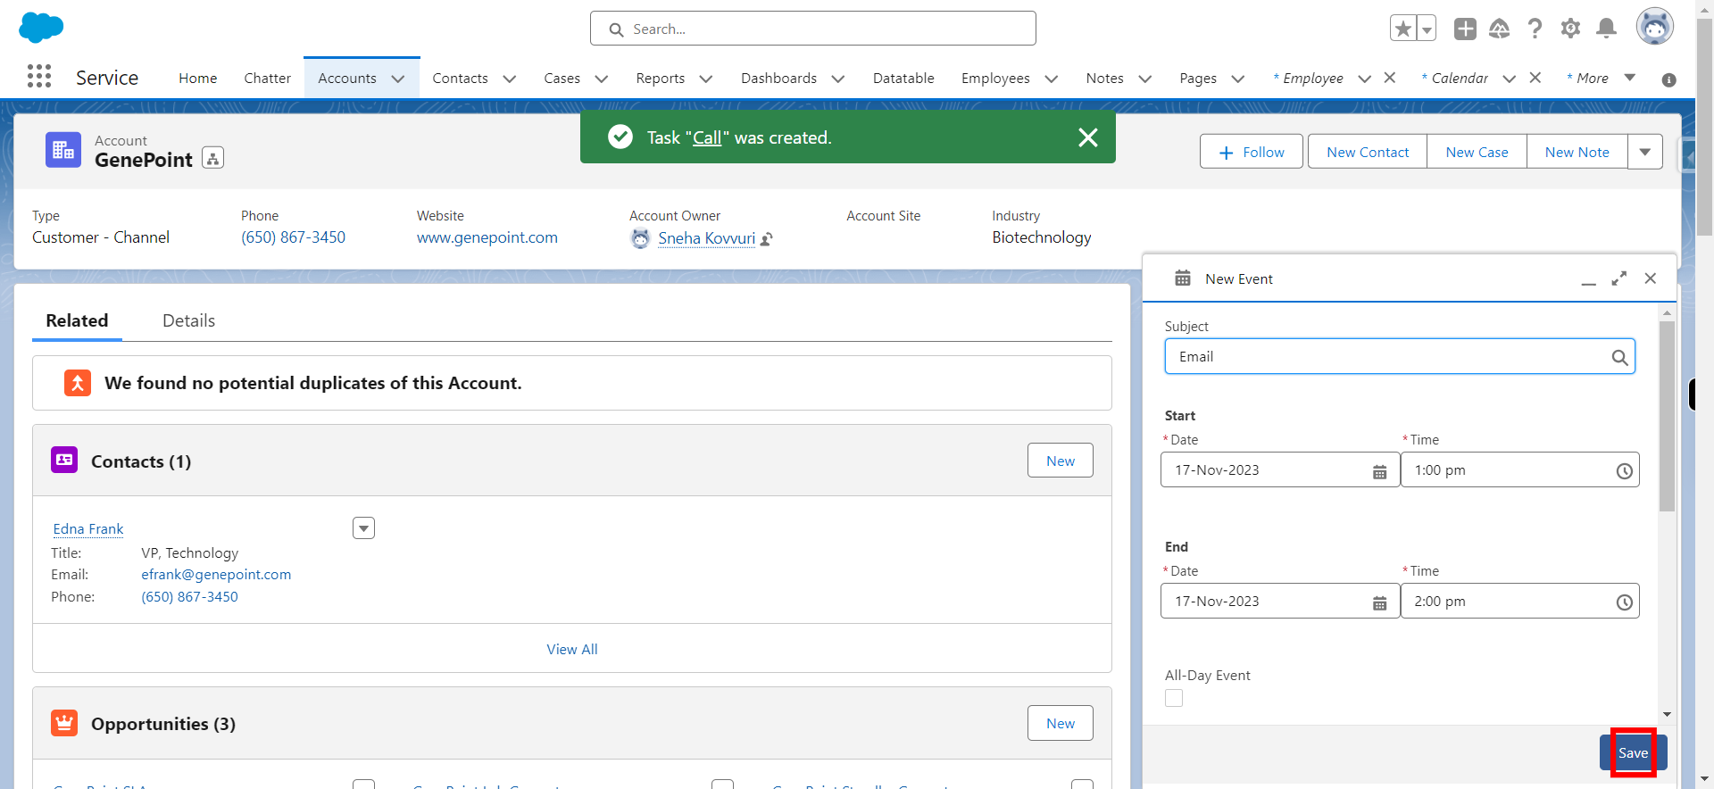The width and height of the screenshot is (1714, 789).
Task: Expand the Dashboards tab dropdown chevron
Action: coord(838,79)
